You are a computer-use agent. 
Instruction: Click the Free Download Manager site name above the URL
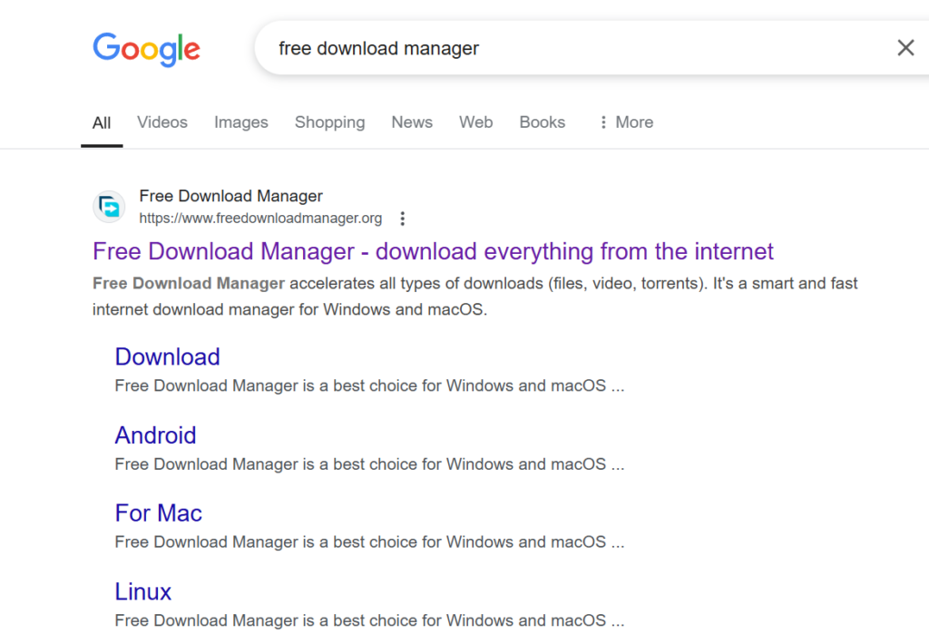230,196
